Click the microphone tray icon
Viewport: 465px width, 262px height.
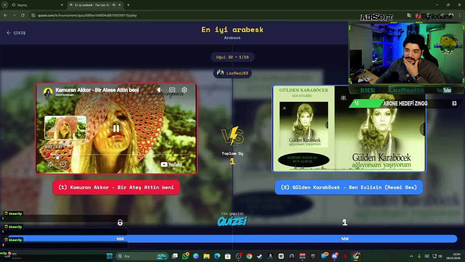[x=419, y=256]
